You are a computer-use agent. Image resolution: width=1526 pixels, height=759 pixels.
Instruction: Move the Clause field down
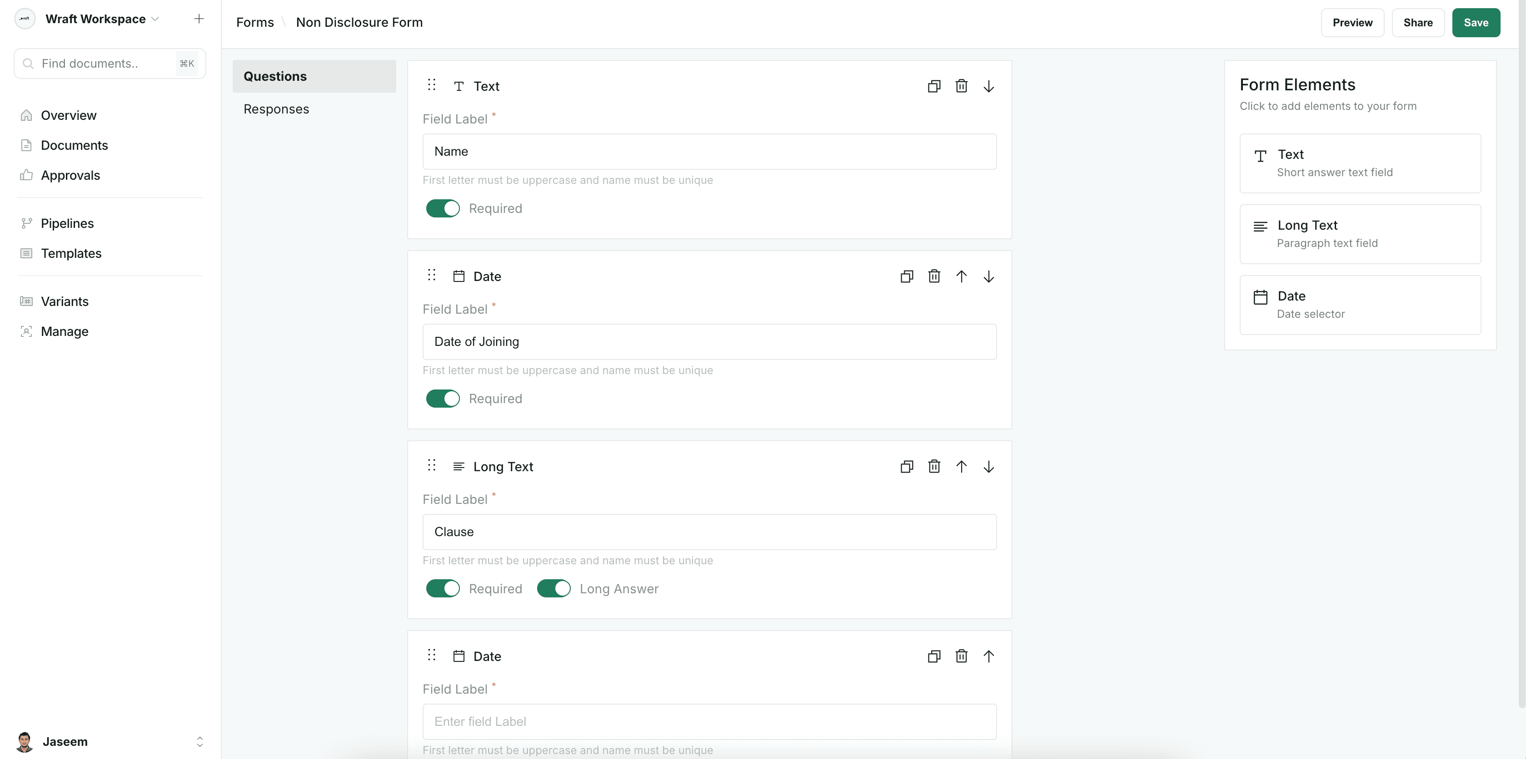coord(988,467)
